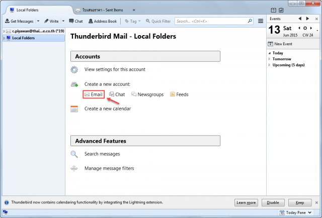Click the Advanced Features section header
This screenshot has width=322, height=218.
pos(145,141)
